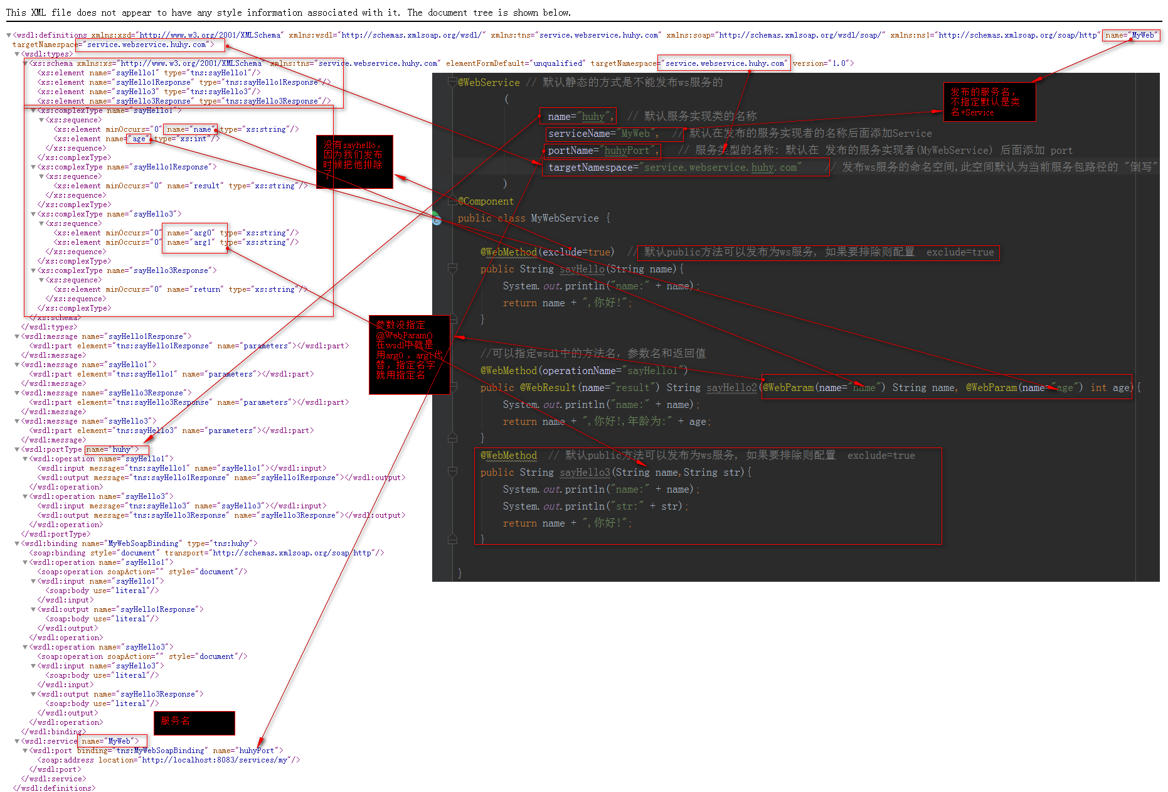Fold the sayHello3 method in the code gutter

(452, 472)
